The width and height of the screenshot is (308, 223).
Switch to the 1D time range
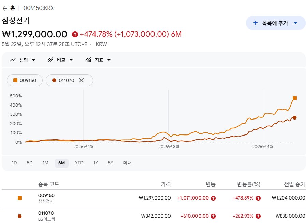click(x=14, y=163)
